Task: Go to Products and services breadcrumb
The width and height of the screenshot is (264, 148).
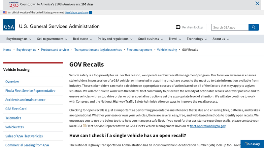Action: pos(55,50)
